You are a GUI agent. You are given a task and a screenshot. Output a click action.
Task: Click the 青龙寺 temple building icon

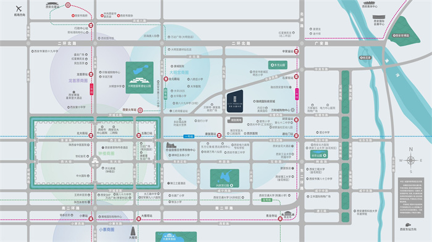pos(288,214)
